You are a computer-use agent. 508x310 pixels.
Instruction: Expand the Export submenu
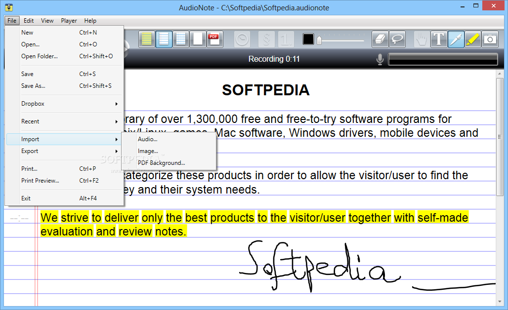coord(65,151)
